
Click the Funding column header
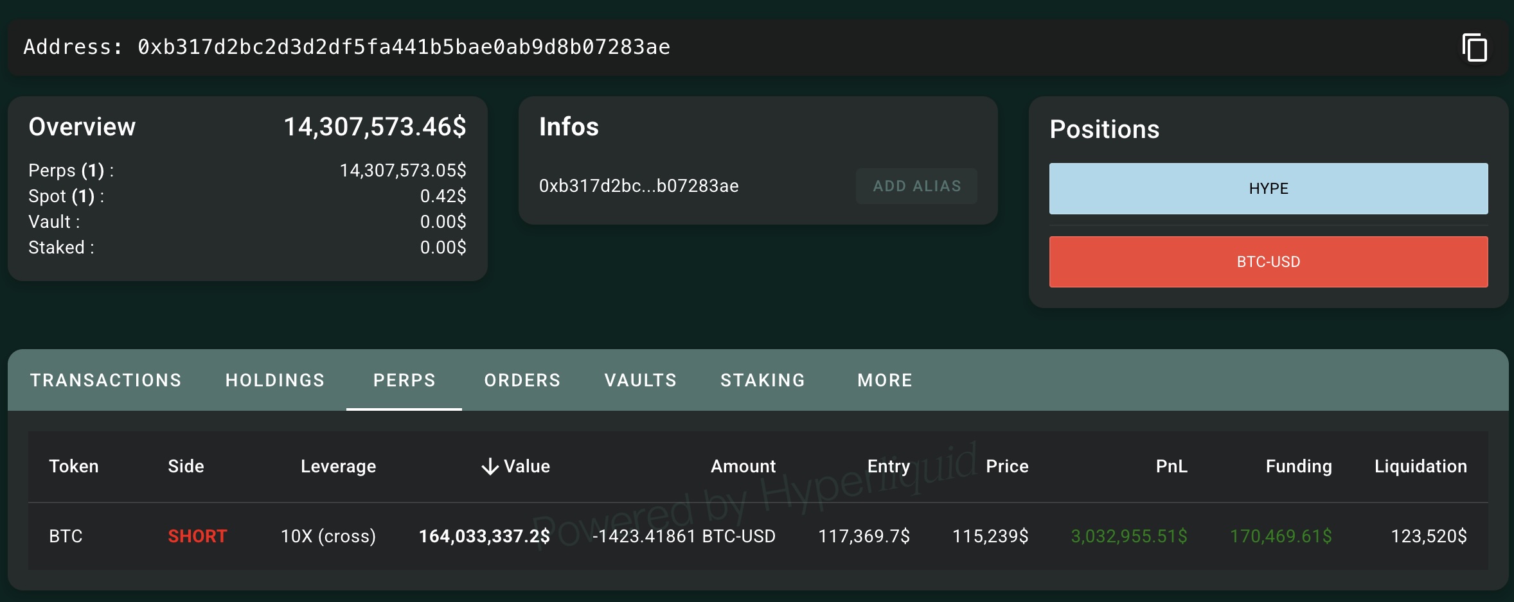pos(1297,466)
